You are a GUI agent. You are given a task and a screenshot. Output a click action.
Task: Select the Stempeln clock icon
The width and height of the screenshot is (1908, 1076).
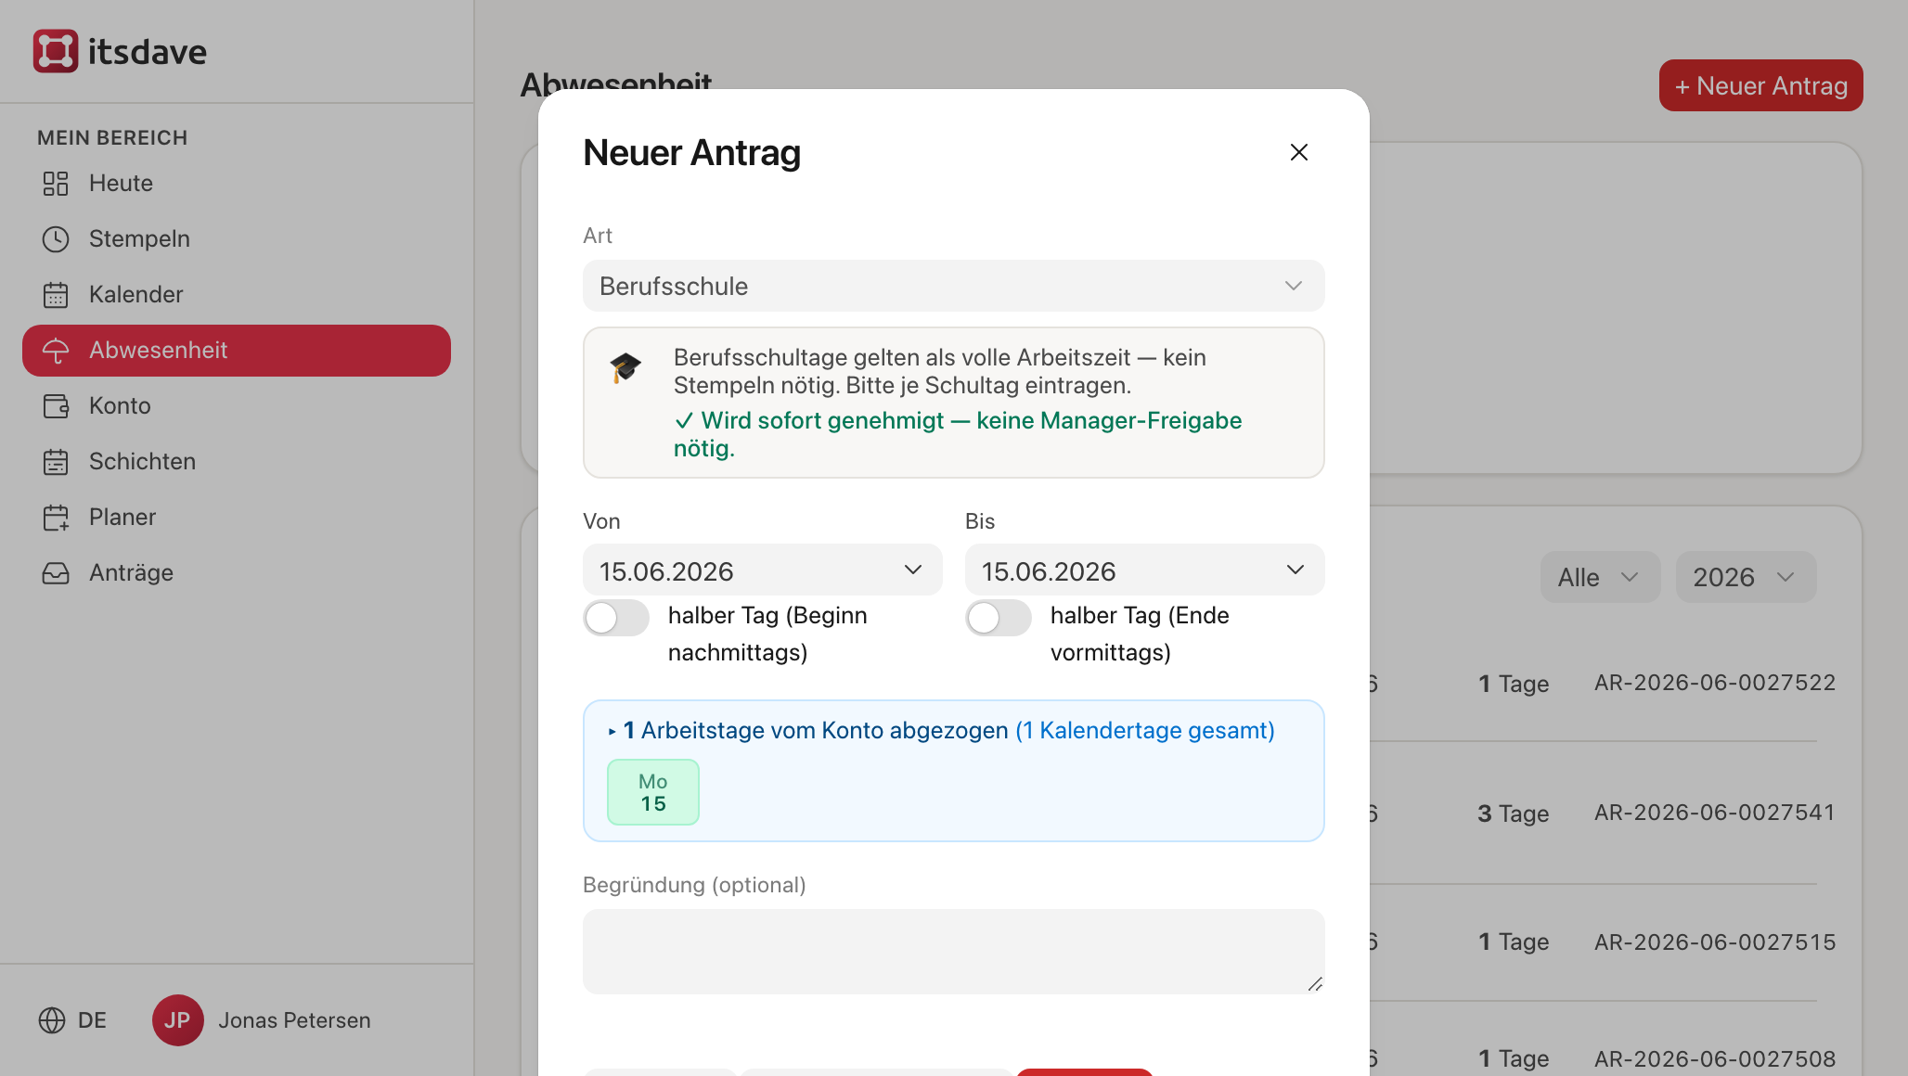(56, 239)
